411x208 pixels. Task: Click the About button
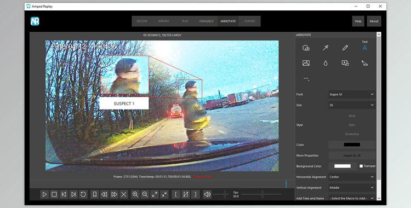[374, 21]
